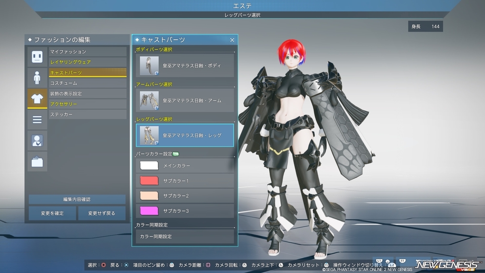
Task: Click the カメラ上下 hint icon
Action: (280, 265)
